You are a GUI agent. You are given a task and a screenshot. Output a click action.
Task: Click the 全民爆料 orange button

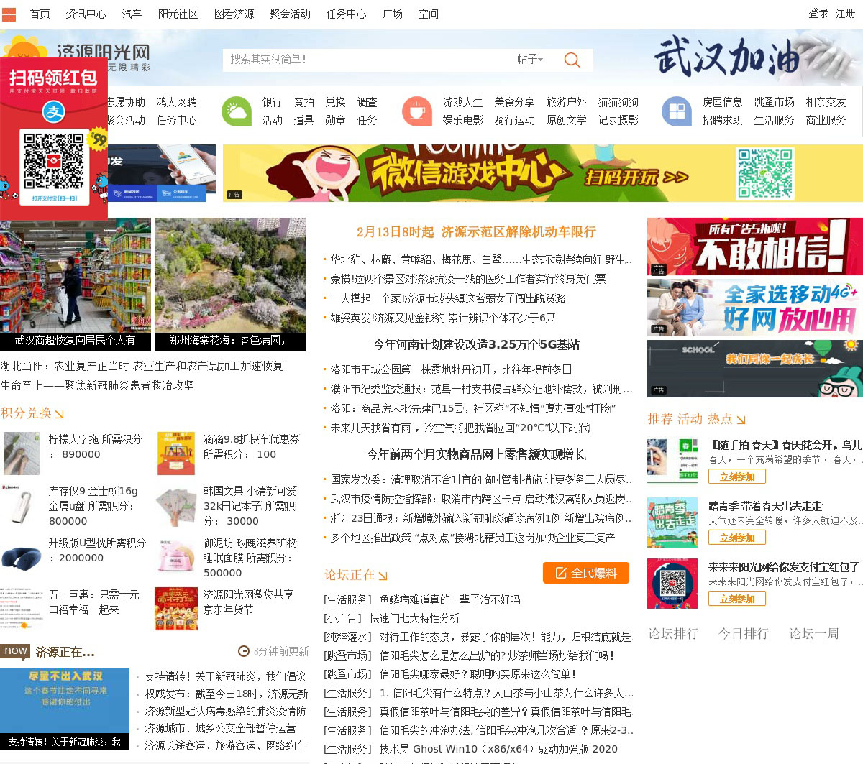tap(586, 573)
